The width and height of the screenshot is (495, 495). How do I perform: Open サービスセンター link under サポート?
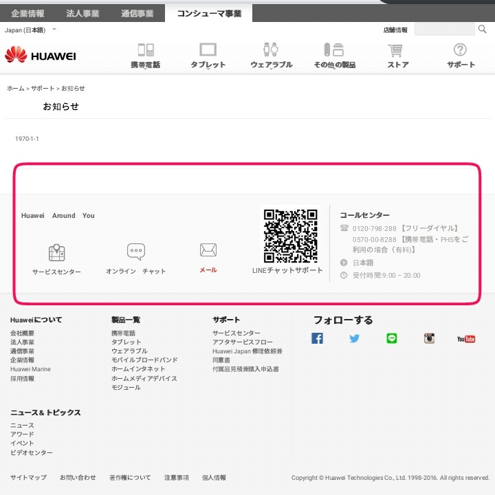coord(236,333)
